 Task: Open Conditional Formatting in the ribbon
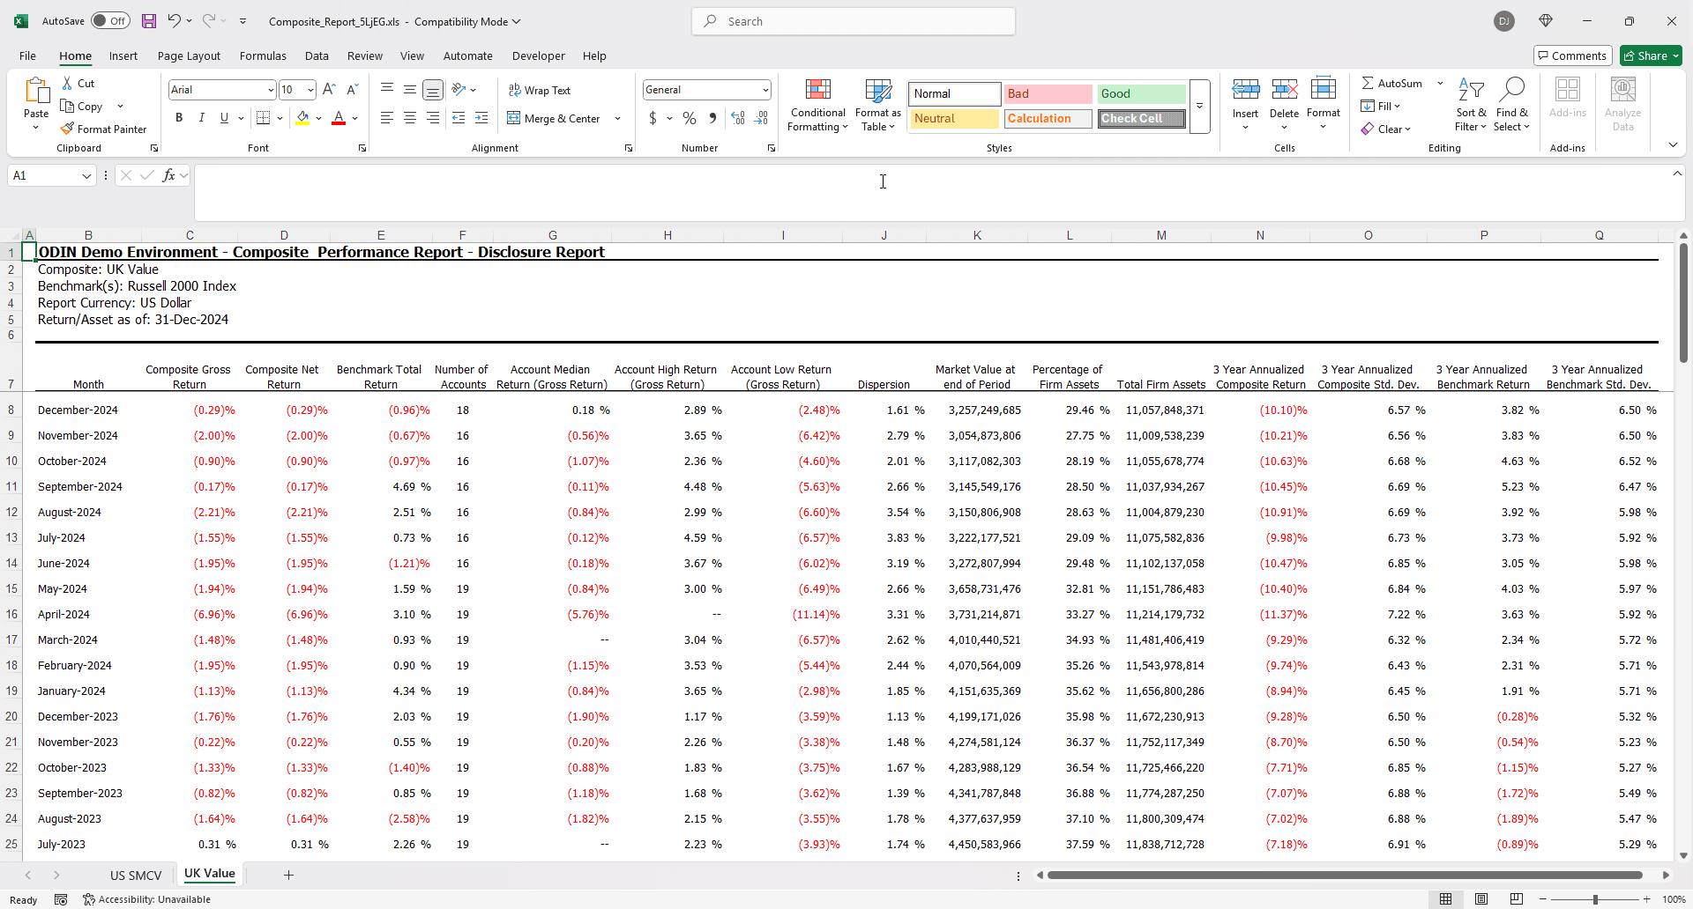pos(817,106)
